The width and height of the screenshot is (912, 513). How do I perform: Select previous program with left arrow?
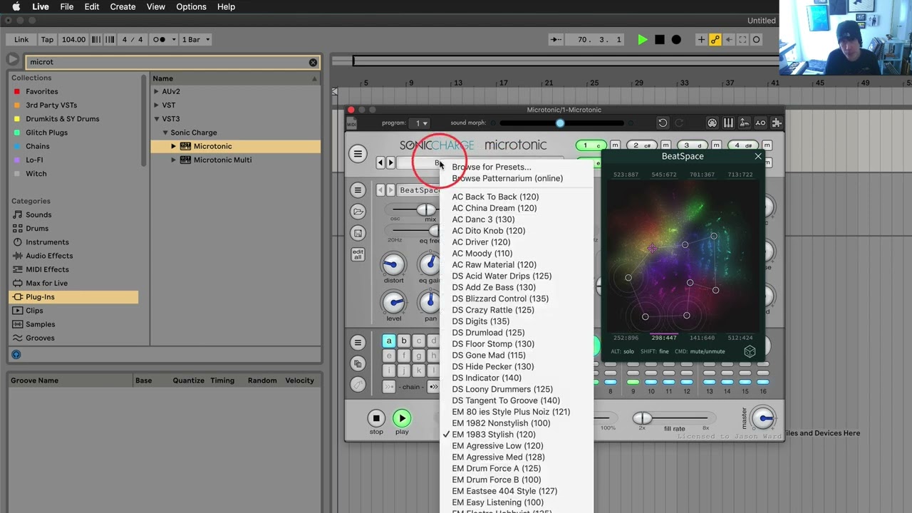(380, 163)
